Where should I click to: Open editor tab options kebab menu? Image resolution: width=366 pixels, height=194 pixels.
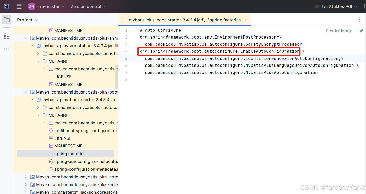coord(360,20)
